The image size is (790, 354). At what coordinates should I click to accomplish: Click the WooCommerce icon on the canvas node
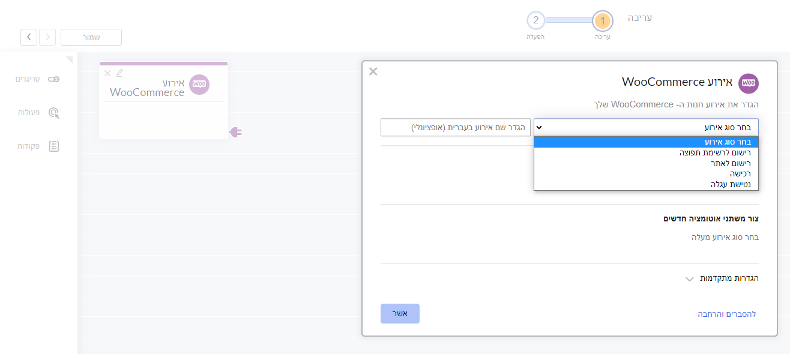click(199, 85)
